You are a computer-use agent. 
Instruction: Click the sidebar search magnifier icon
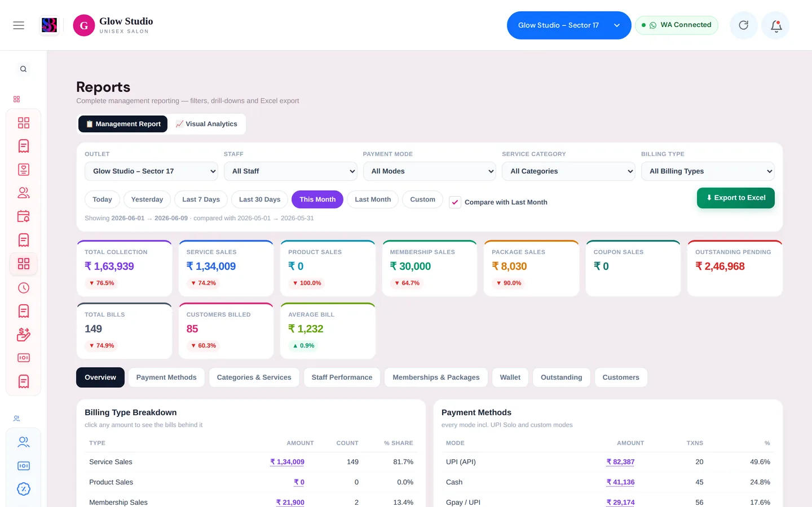tap(23, 69)
